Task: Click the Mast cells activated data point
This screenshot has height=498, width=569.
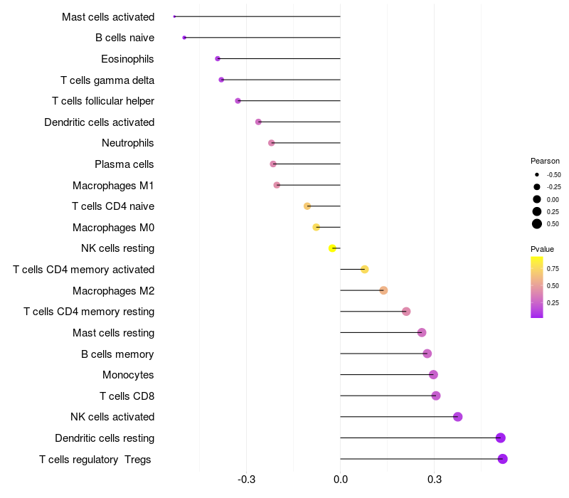Action: point(174,16)
